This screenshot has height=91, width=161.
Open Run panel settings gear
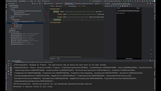(150, 61)
